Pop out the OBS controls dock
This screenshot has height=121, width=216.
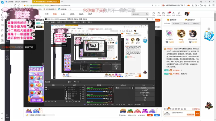coord(154,85)
